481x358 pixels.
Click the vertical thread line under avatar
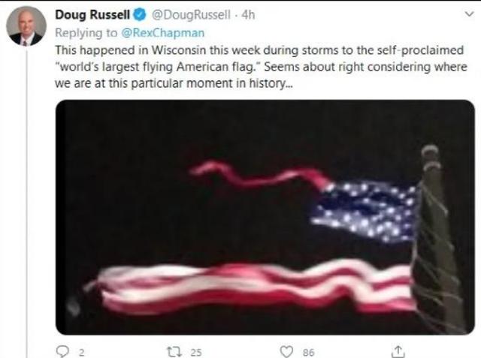click(x=27, y=203)
